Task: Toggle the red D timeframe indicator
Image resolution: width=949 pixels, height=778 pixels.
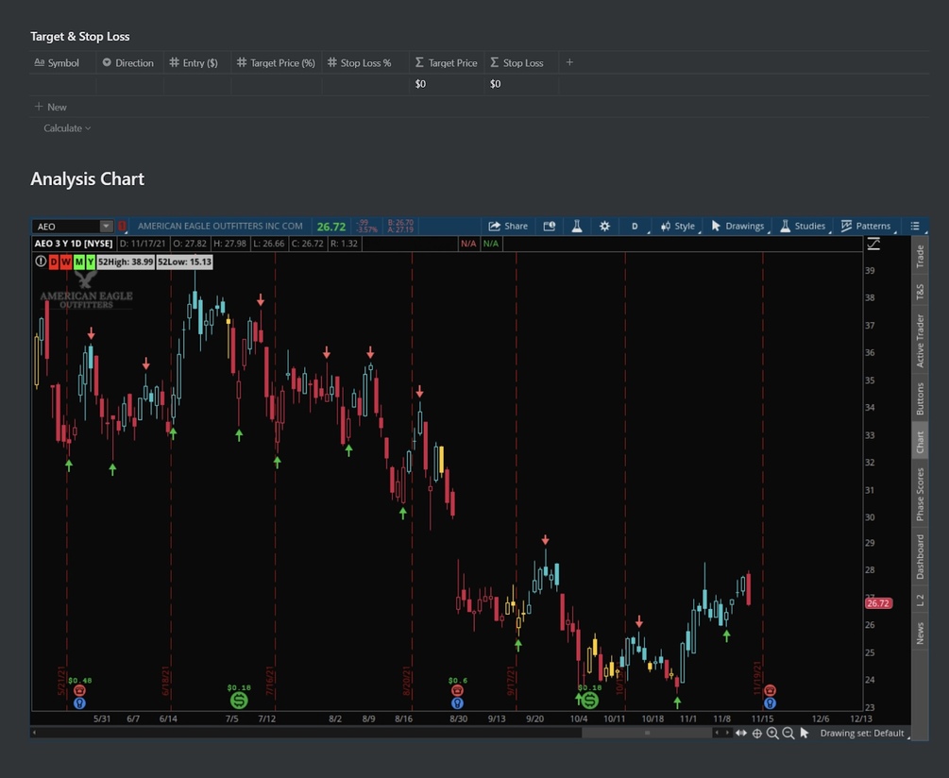Action: (53, 262)
